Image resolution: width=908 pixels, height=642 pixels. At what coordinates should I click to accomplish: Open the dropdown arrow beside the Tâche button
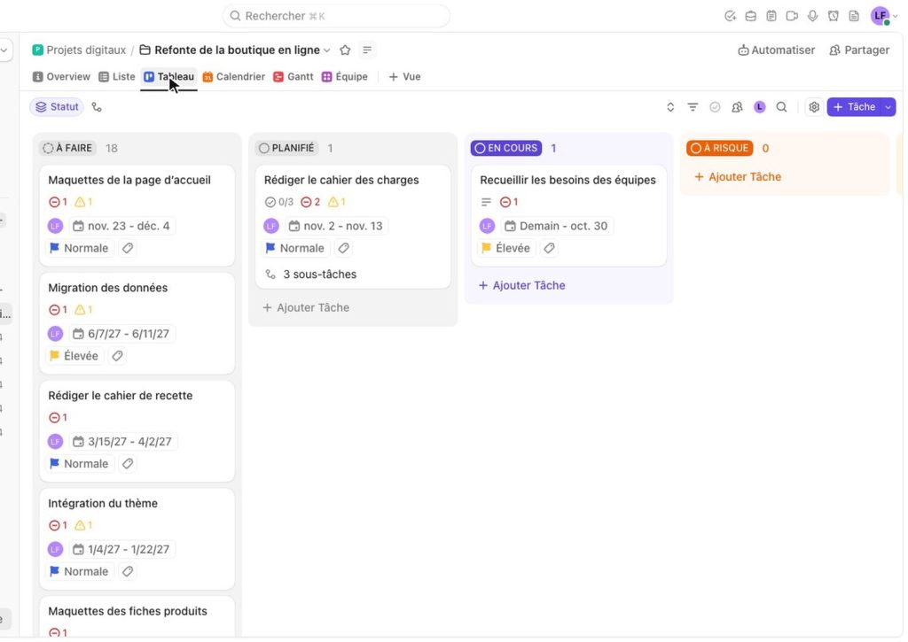(x=888, y=107)
